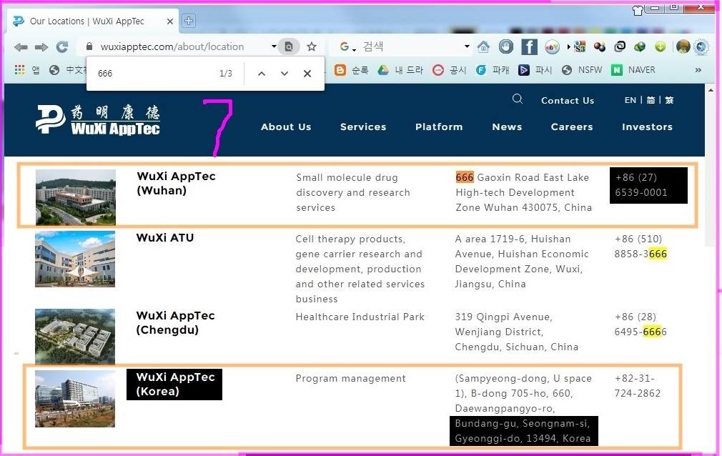The width and height of the screenshot is (722, 456).
Task: Click the URL address field
Action: 183,46
